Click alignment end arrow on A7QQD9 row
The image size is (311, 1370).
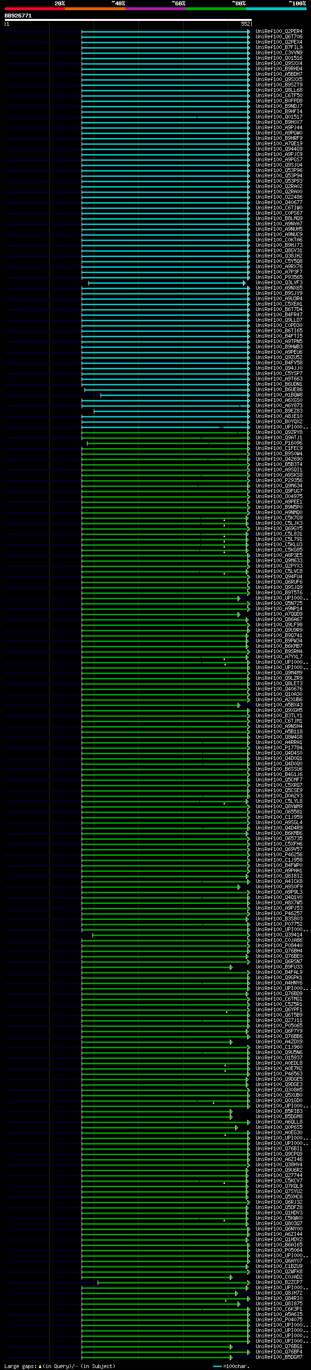[x=239, y=614]
